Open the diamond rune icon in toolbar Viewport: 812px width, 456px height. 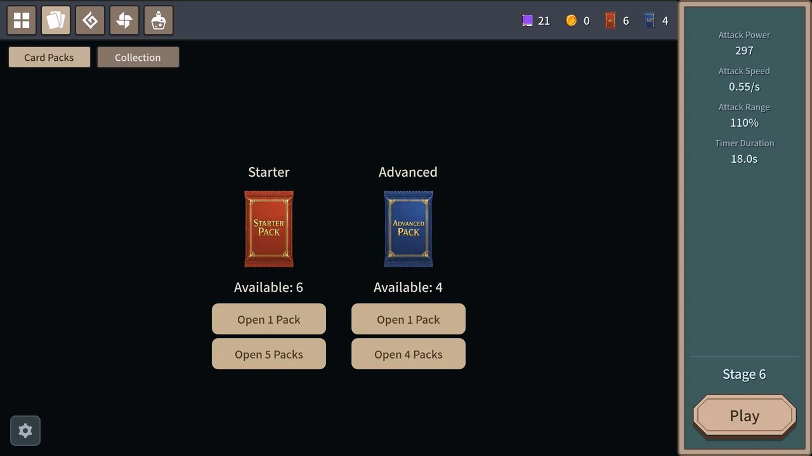click(90, 20)
